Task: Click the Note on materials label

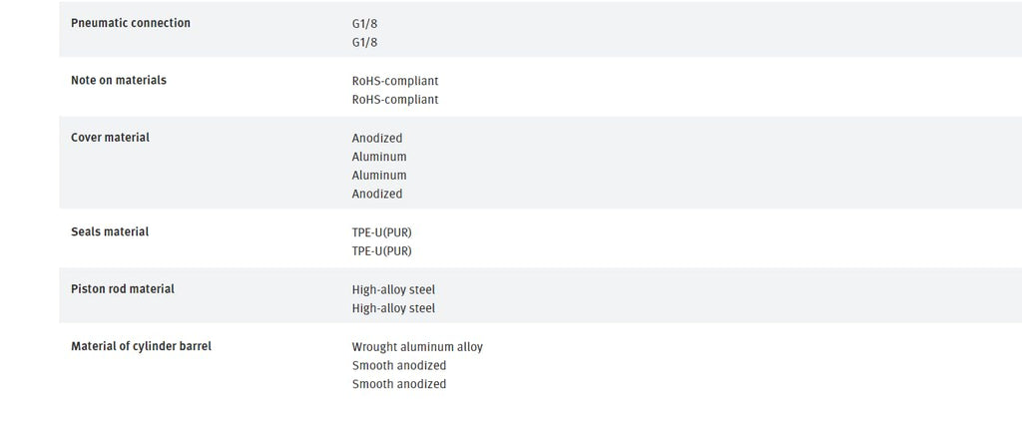Action: coord(119,80)
